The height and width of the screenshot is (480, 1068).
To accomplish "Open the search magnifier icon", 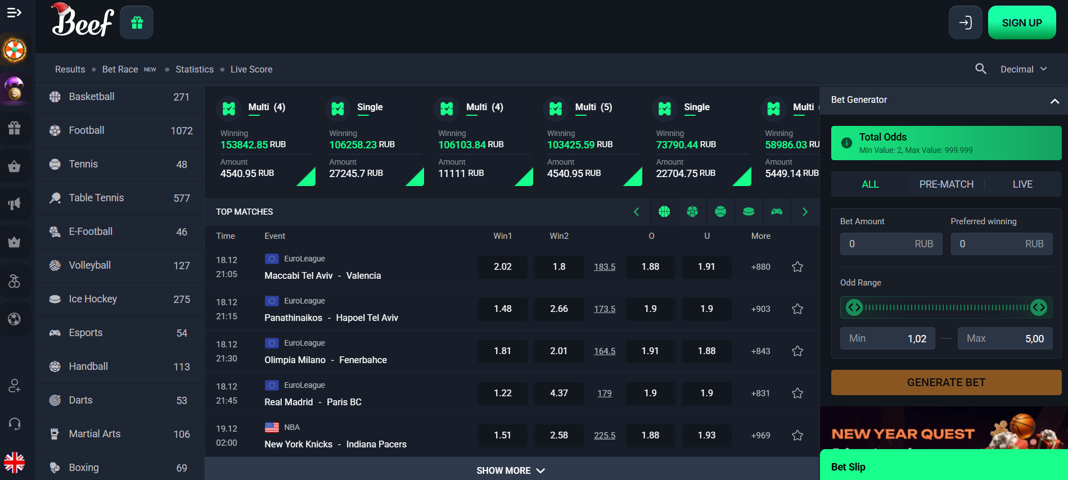I will point(980,69).
